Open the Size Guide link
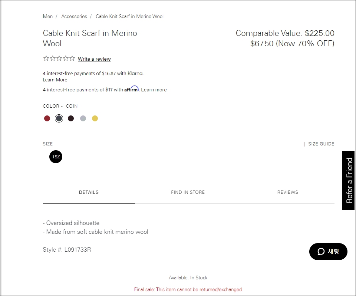The height and width of the screenshot is (296, 356). coord(321,144)
